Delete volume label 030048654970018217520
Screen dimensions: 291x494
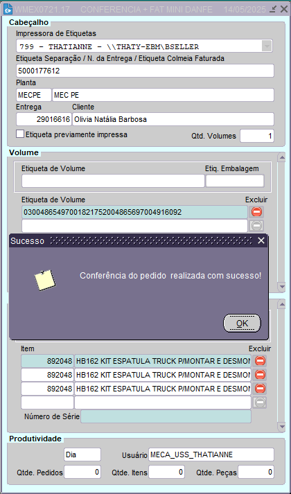tap(256, 212)
